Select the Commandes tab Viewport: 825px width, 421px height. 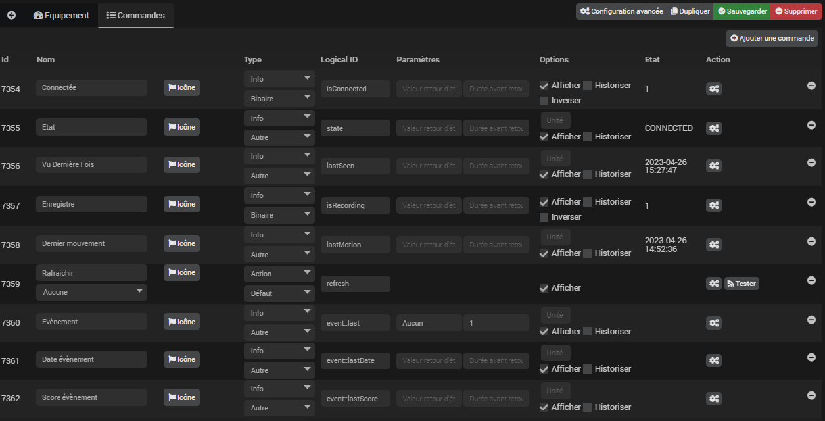tap(136, 15)
